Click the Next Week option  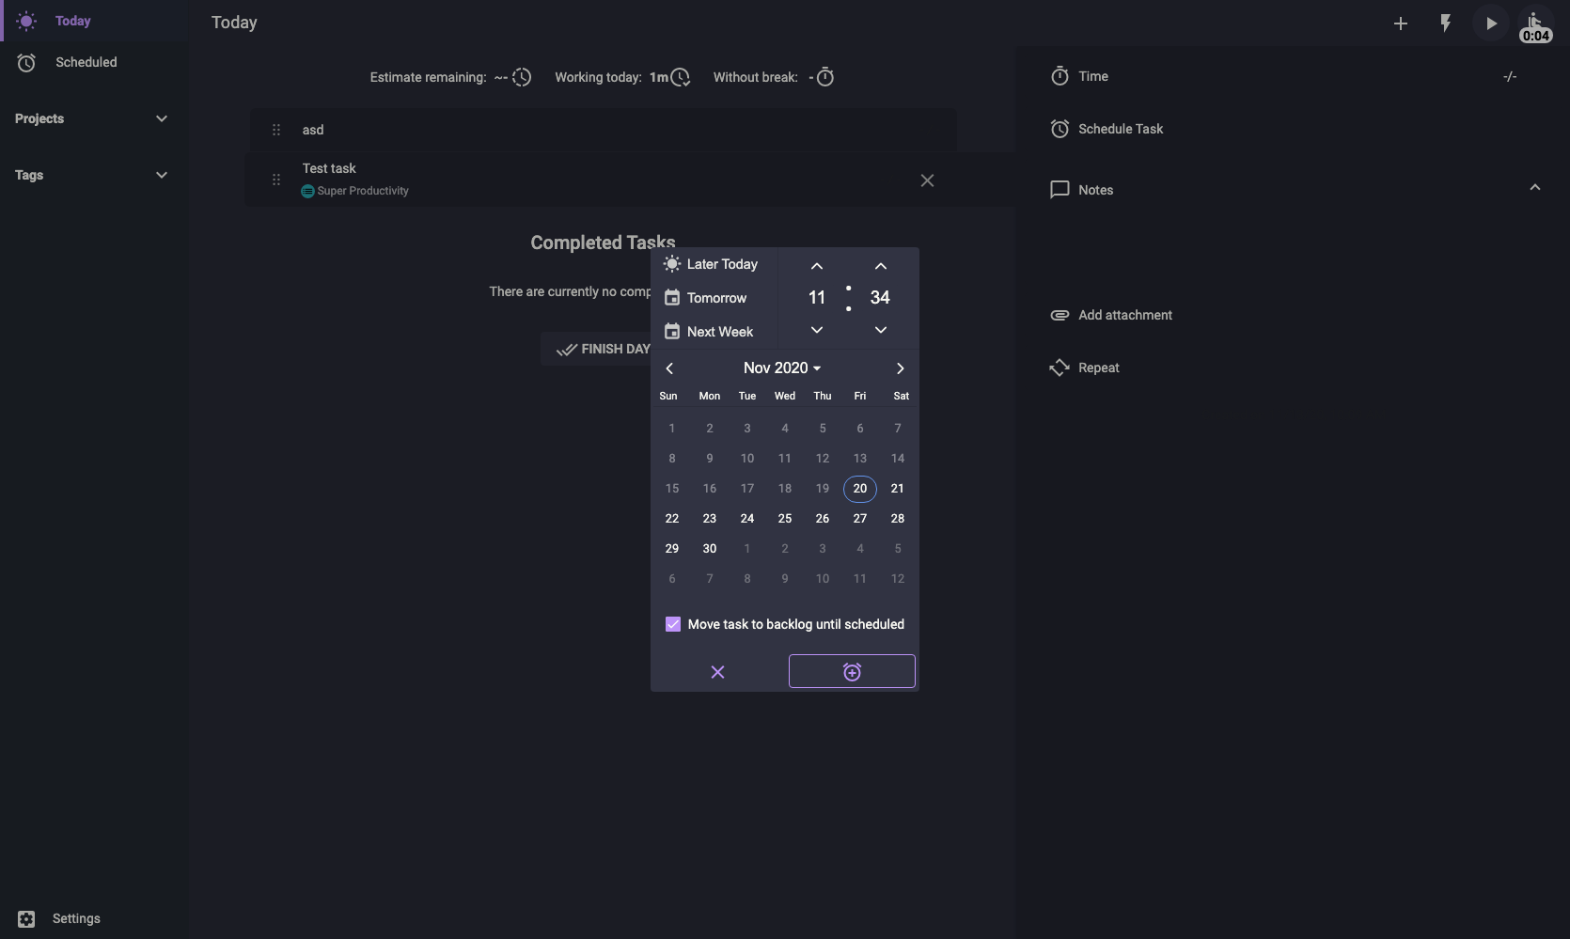(x=720, y=331)
